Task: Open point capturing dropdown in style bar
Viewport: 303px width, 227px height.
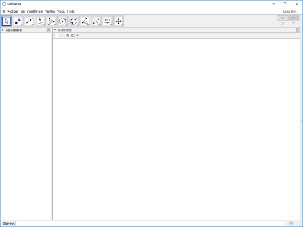Action: (x=75, y=36)
